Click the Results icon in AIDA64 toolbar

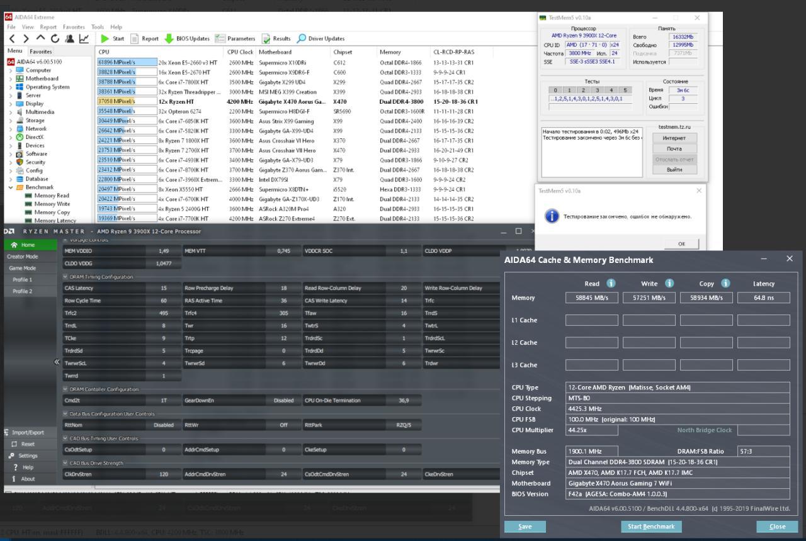point(266,38)
